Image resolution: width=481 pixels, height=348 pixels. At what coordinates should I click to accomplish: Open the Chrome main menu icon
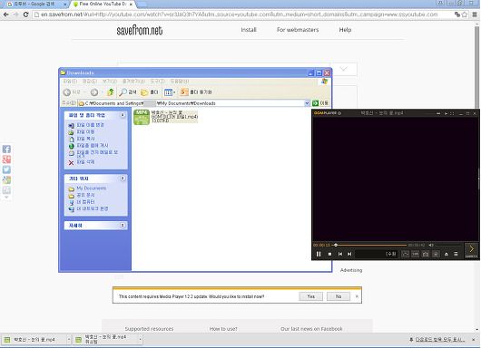click(475, 14)
